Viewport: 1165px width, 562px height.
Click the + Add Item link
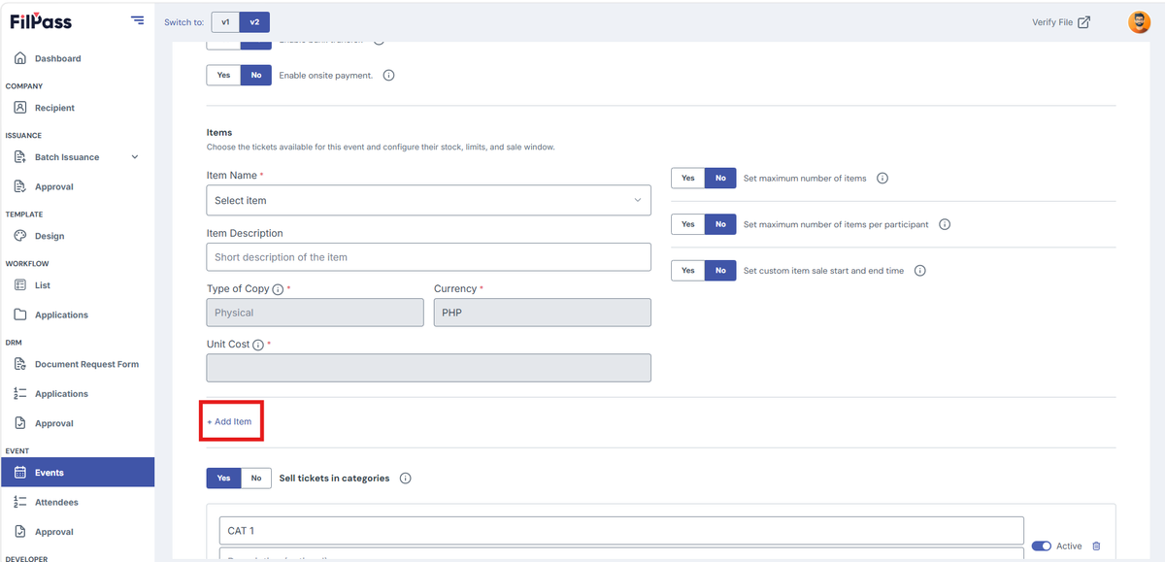pos(229,422)
